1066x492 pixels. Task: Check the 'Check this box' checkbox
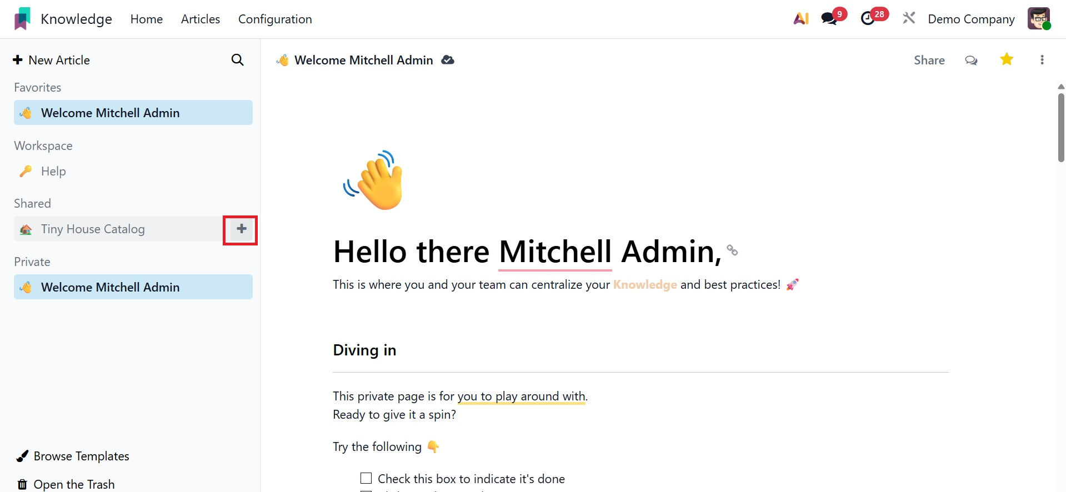pyautogui.click(x=366, y=479)
